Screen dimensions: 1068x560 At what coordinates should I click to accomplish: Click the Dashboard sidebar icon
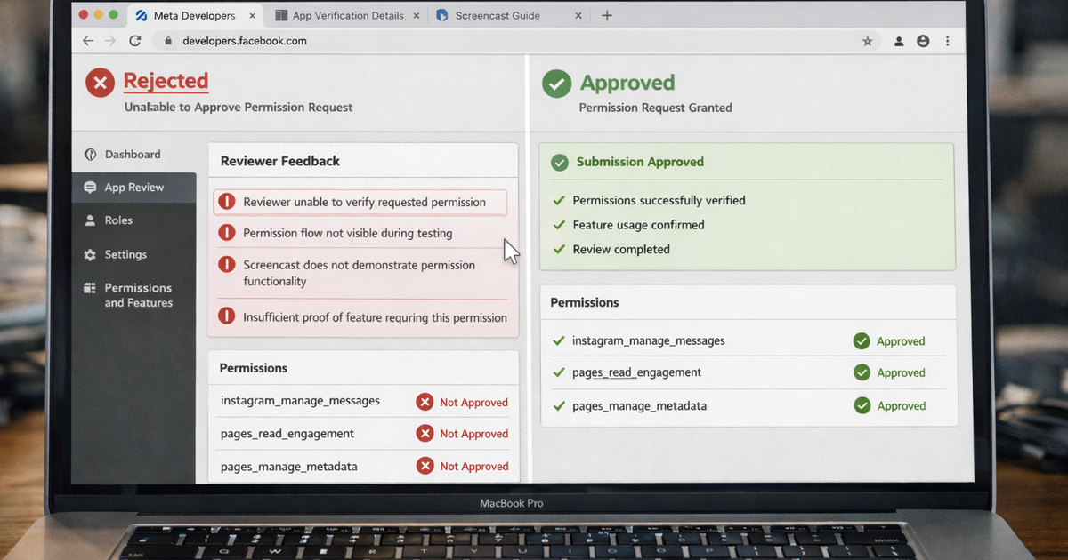tap(90, 155)
